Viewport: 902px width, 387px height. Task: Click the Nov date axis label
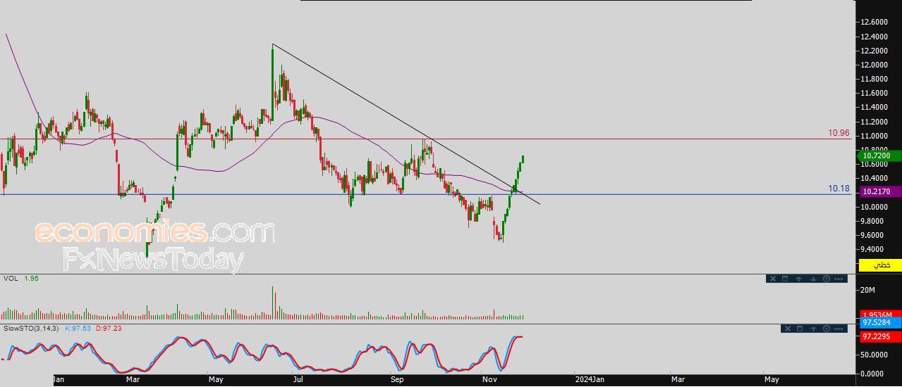[489, 380]
